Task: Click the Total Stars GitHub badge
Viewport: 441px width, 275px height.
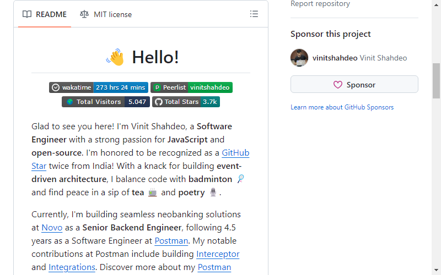Action: pos(186,102)
